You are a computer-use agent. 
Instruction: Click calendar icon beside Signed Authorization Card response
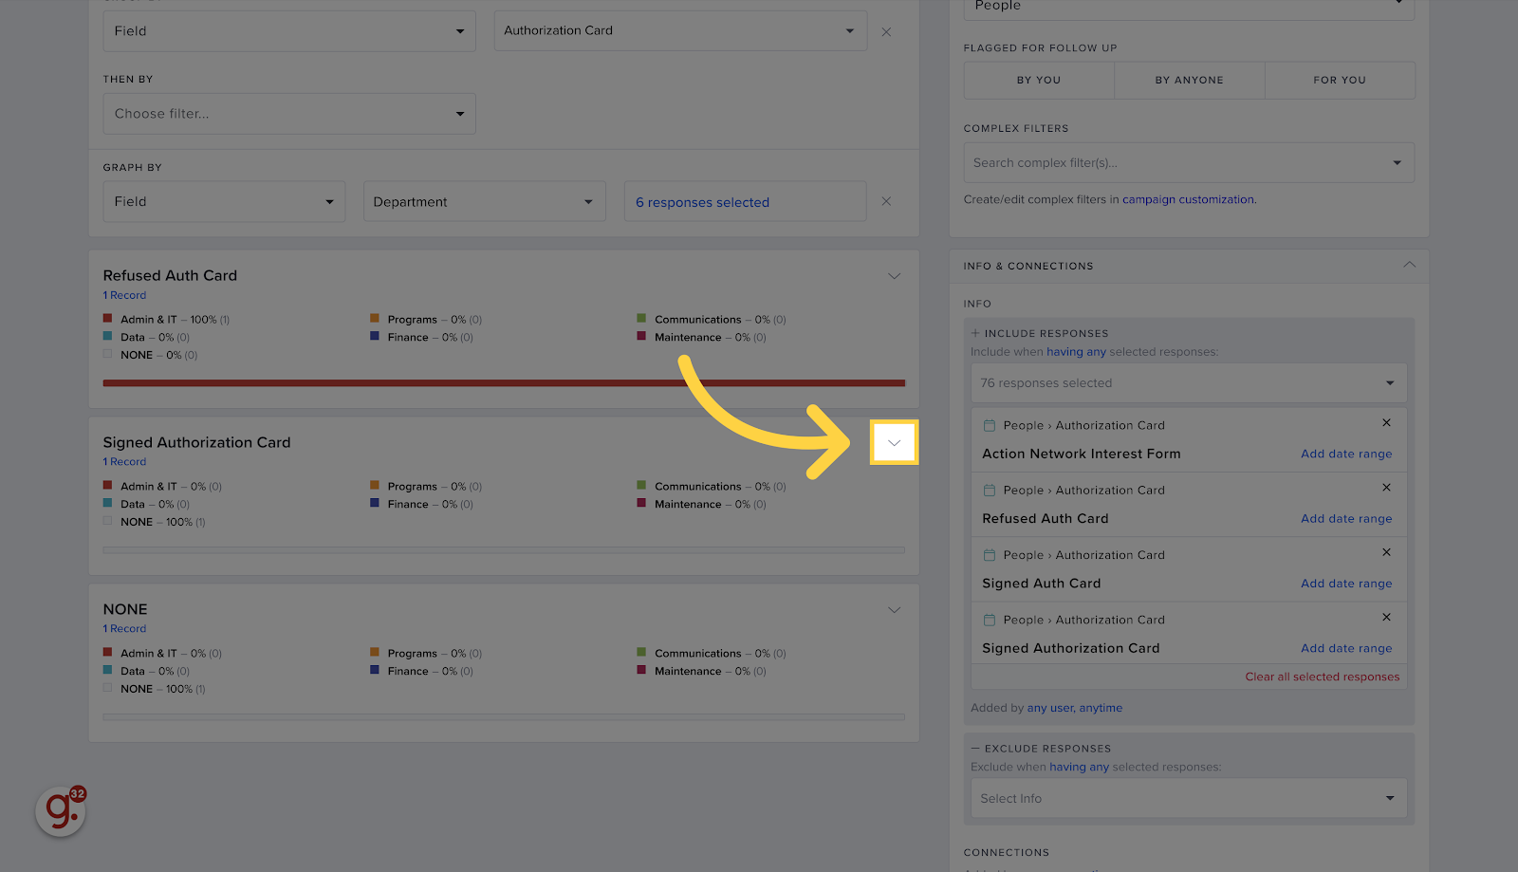pos(990,621)
